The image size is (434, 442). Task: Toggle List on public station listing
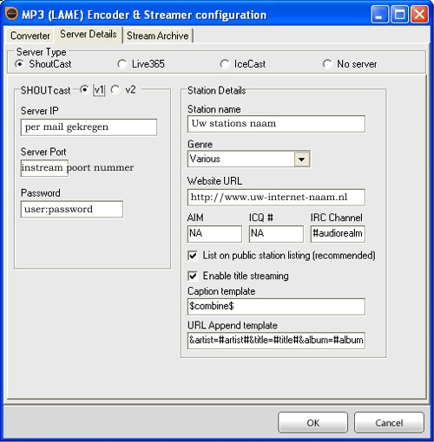click(193, 256)
